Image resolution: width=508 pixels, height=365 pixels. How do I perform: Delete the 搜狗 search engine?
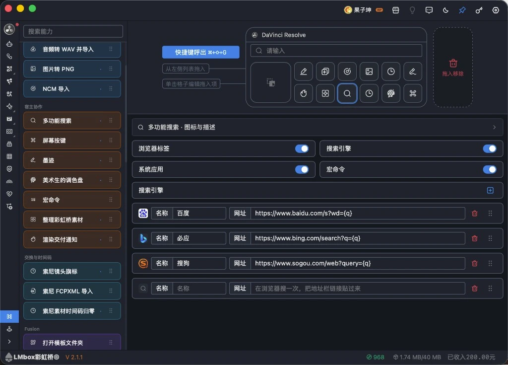(475, 264)
